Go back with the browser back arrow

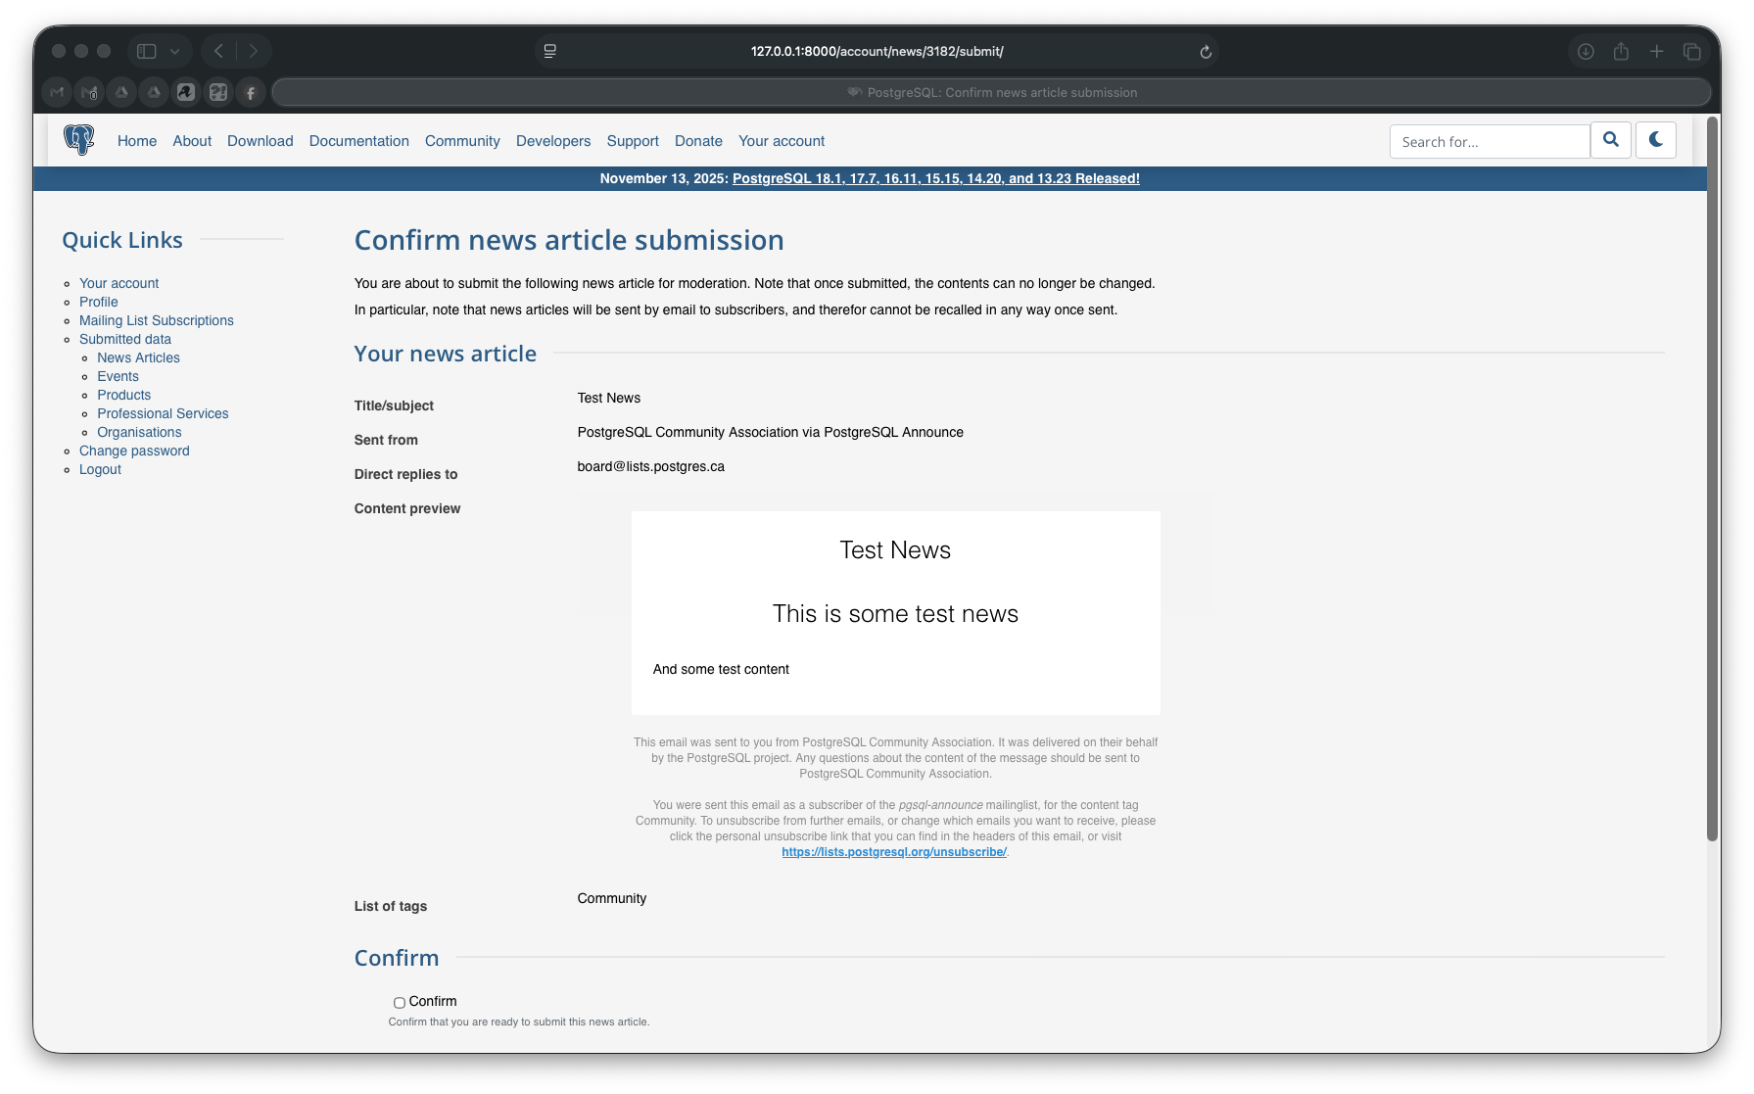[219, 51]
